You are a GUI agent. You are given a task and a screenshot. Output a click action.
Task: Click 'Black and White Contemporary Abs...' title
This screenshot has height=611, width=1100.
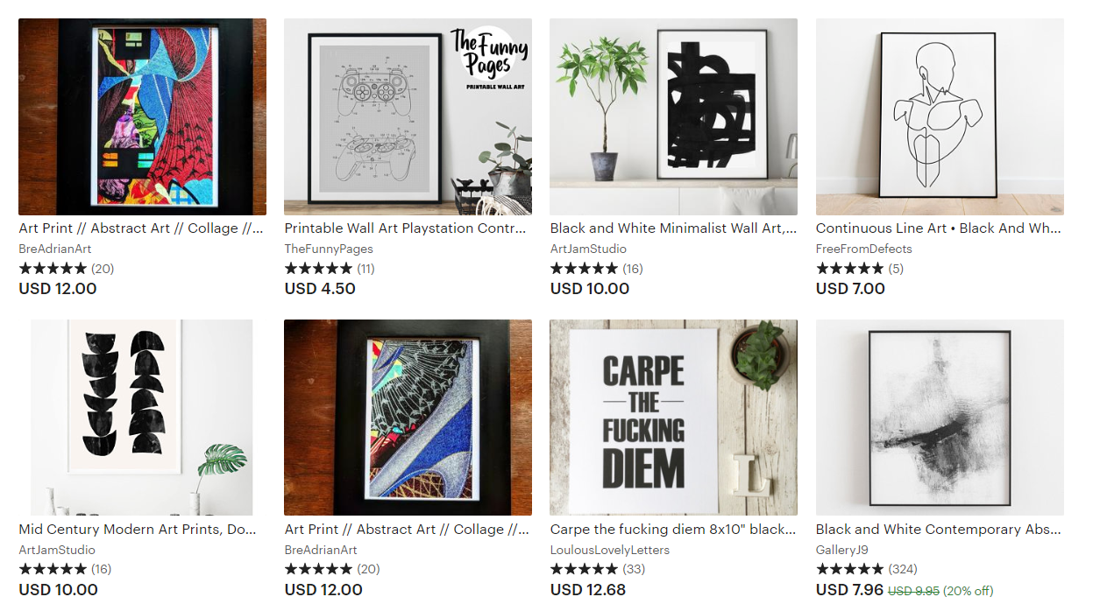pyautogui.click(x=938, y=530)
